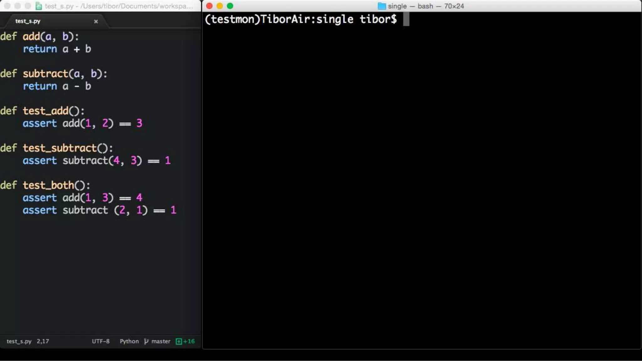This screenshot has height=361, width=642.
Task: Click the greyed close button of editor window
Action: click(7, 6)
